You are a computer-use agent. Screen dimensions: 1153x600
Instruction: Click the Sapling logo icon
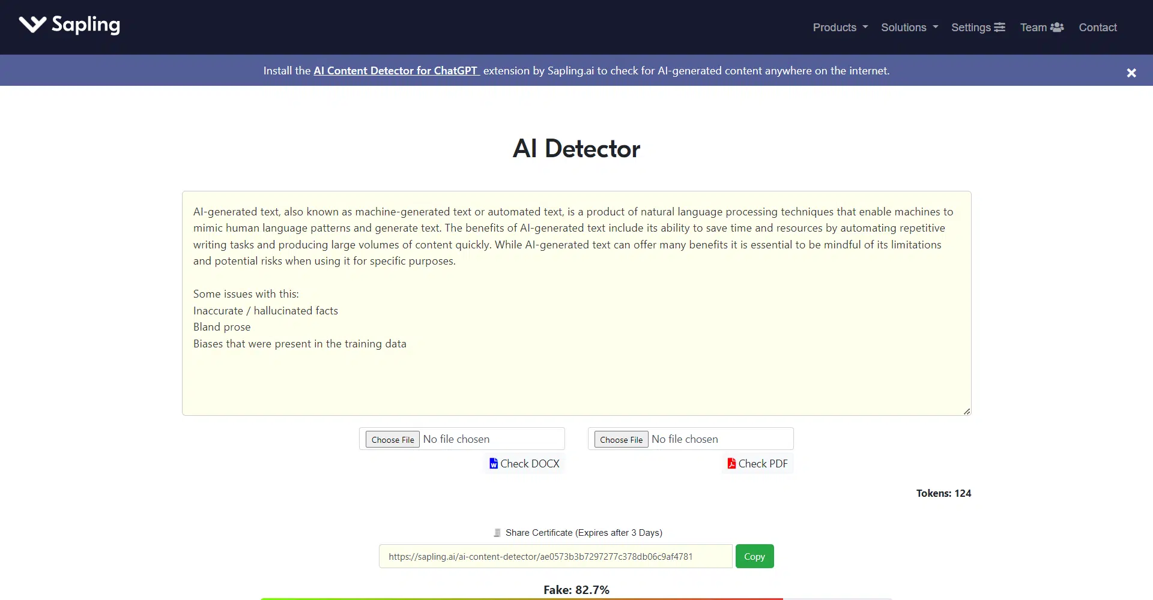[x=32, y=25]
